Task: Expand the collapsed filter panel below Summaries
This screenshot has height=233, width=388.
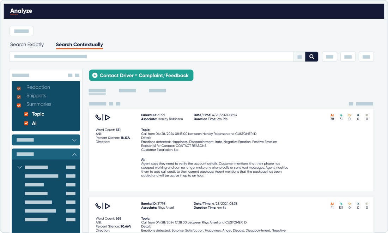Action: [x=74, y=140]
